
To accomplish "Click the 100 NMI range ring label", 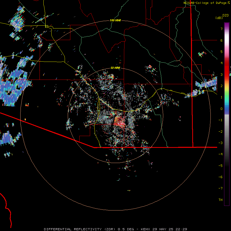I will 115,20.
